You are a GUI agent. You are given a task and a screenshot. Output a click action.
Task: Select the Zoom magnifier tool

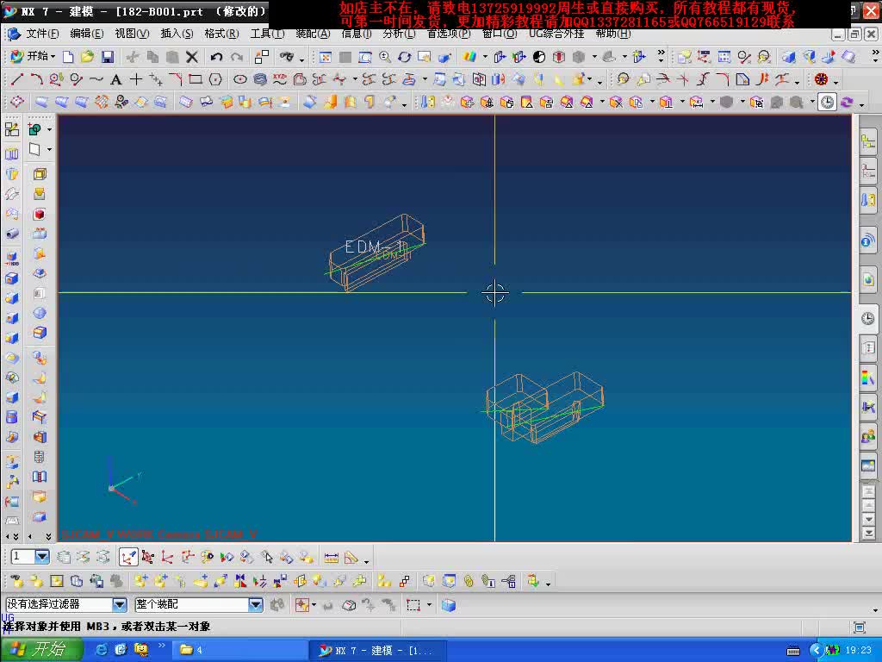[x=385, y=57]
